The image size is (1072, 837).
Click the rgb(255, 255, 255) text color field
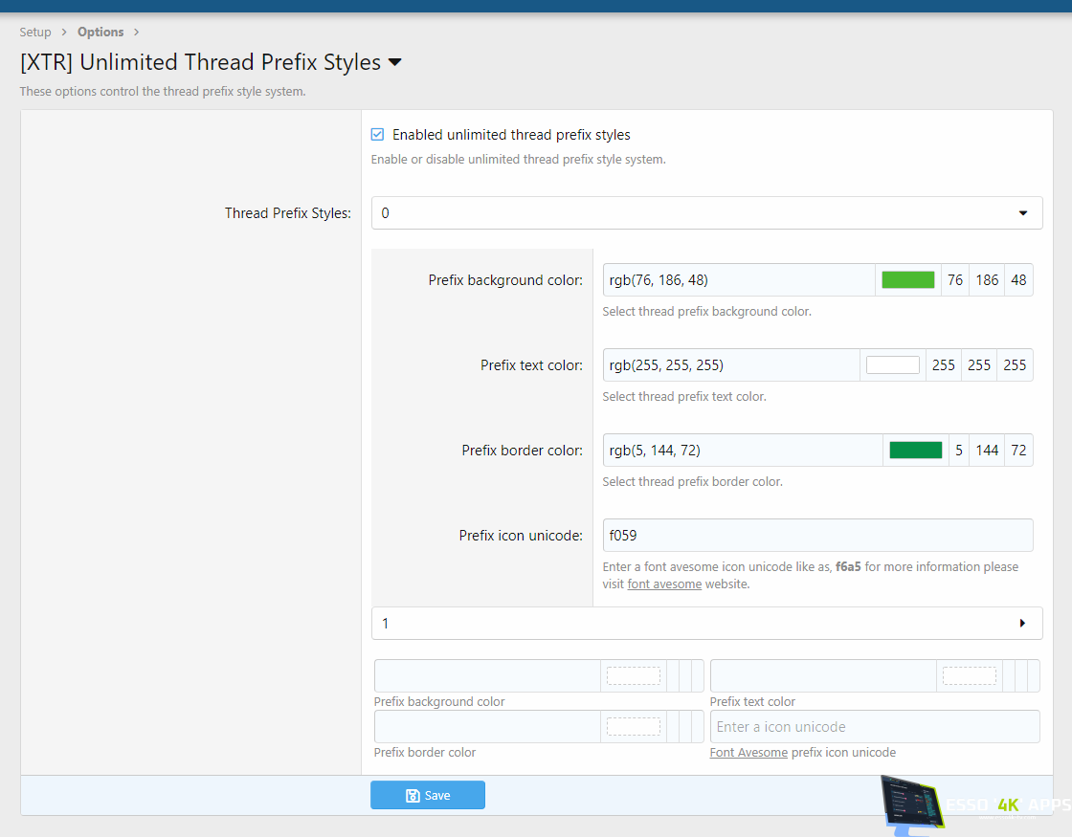730,365
